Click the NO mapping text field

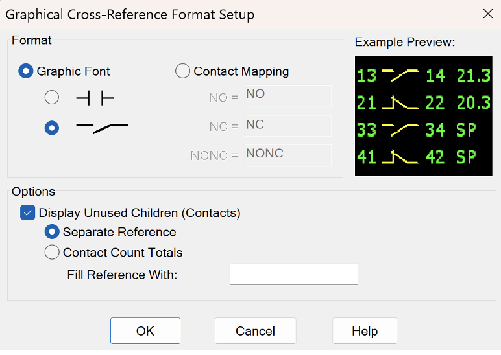click(x=288, y=96)
